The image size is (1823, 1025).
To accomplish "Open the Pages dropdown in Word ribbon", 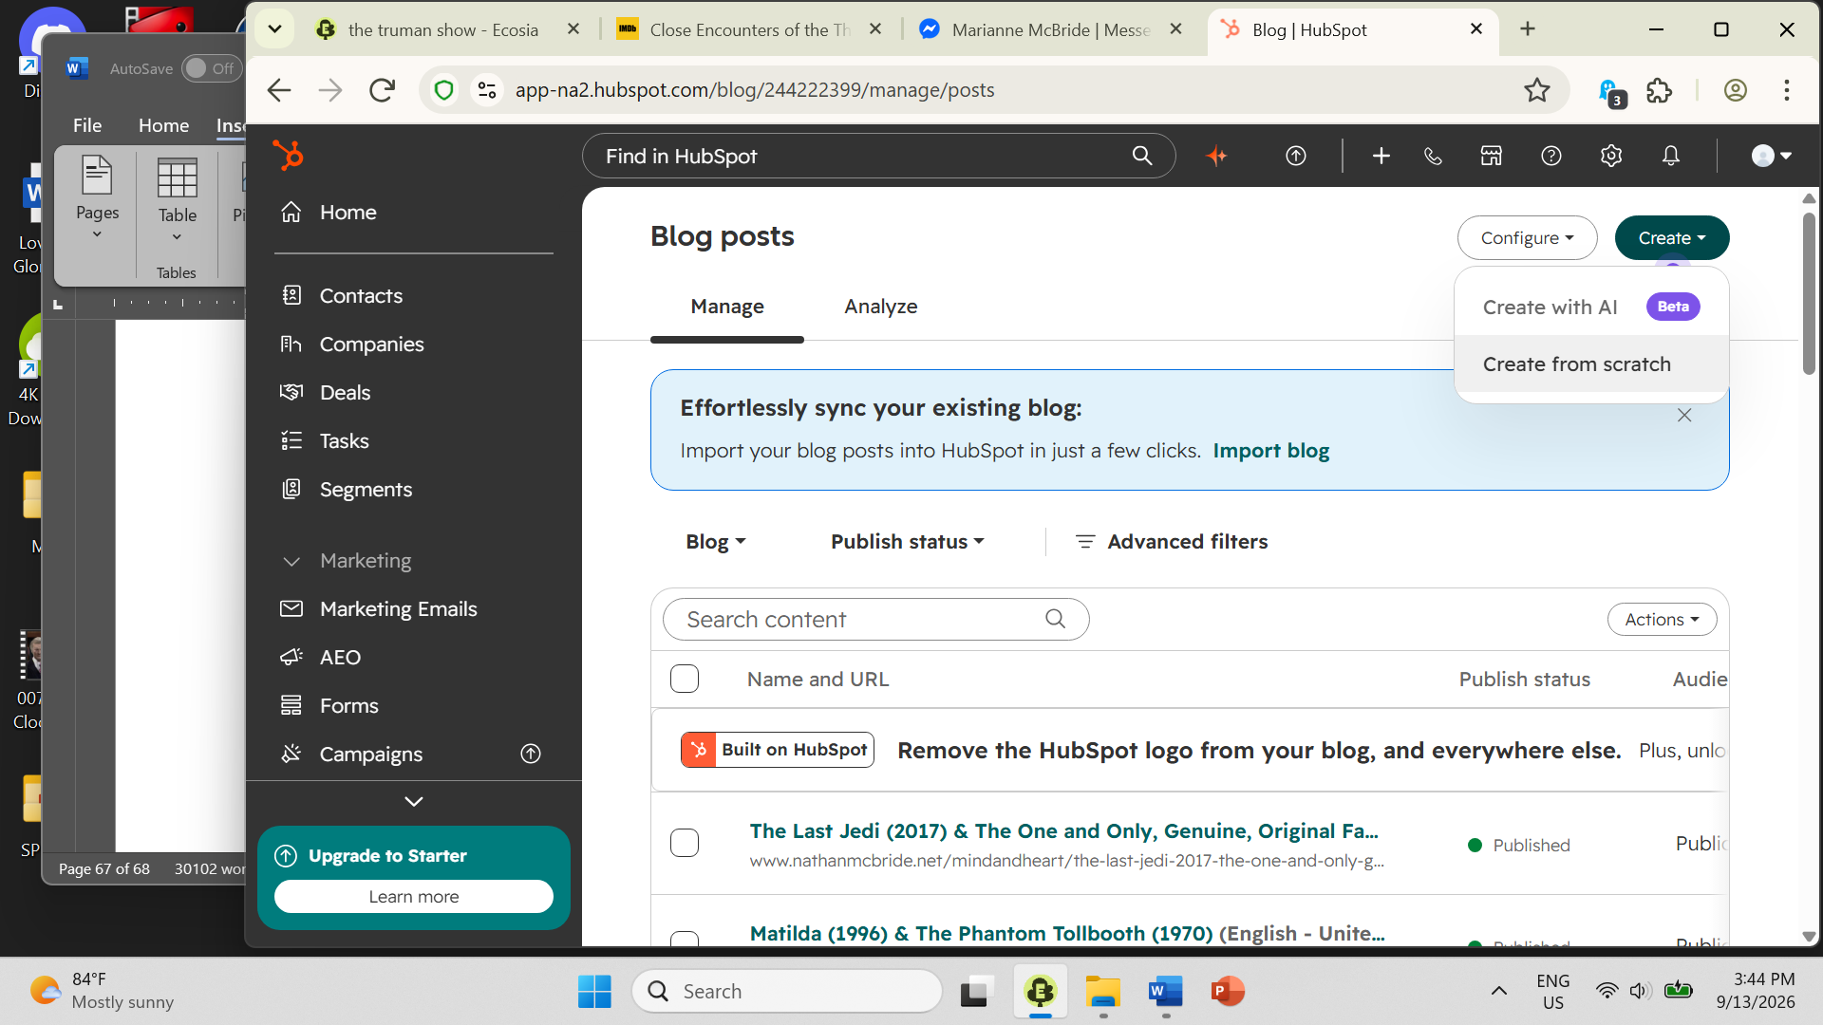I will (97, 198).
